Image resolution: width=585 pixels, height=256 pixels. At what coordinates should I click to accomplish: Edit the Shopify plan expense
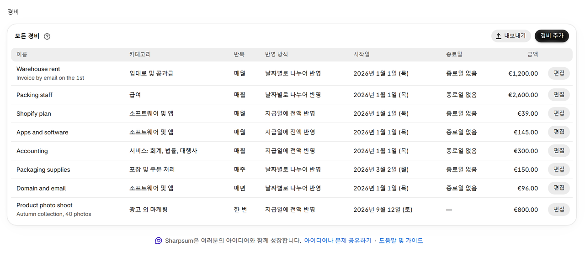559,113
